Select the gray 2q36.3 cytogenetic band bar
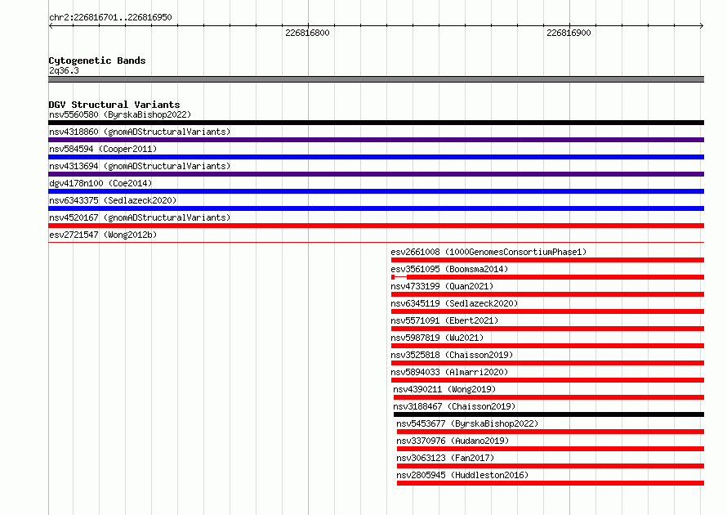Screen dimensions: 727x515 [376, 79]
